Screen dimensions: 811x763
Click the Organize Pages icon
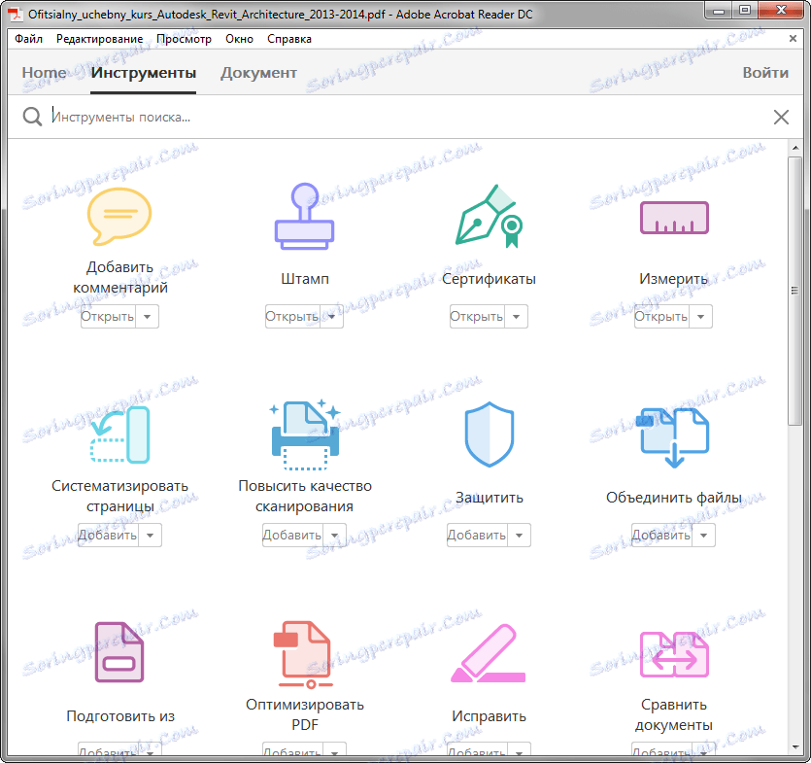tap(120, 434)
